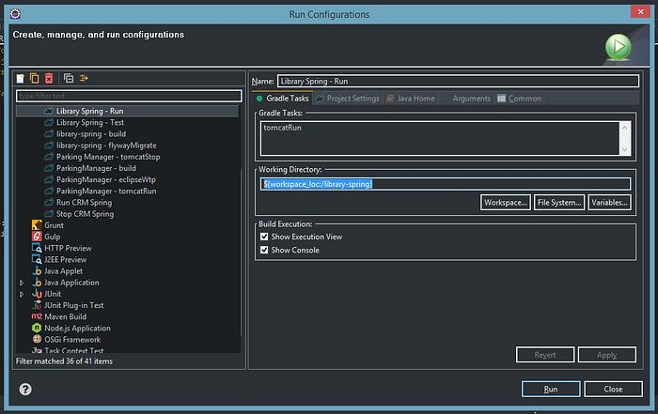The height and width of the screenshot is (414, 658).
Task: Select the Node.js Application item
Action: pos(70,328)
